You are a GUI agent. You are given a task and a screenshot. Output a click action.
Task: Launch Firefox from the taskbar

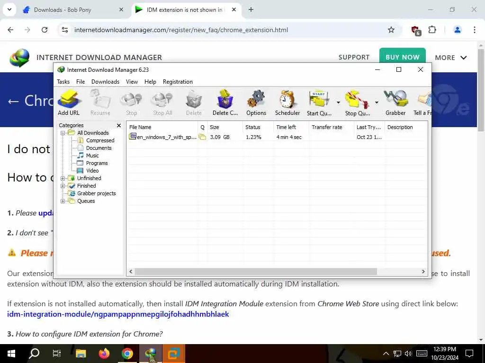pos(104,354)
